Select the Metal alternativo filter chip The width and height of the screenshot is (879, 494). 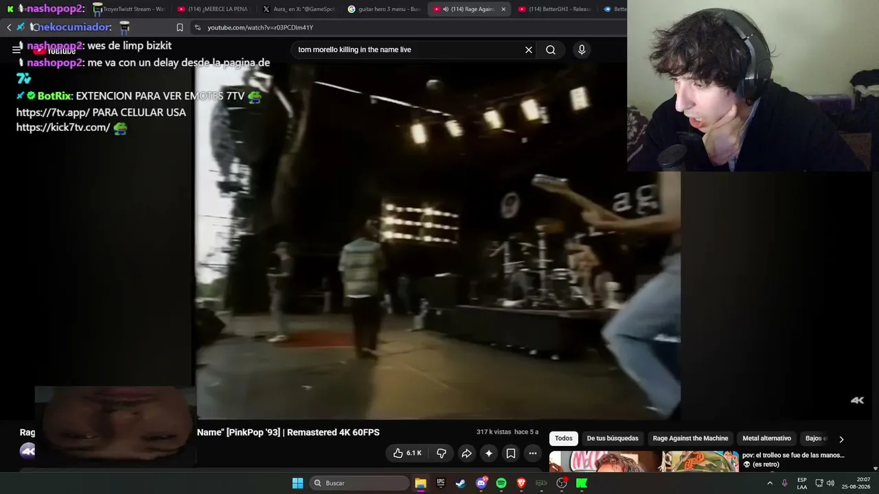tap(766, 438)
